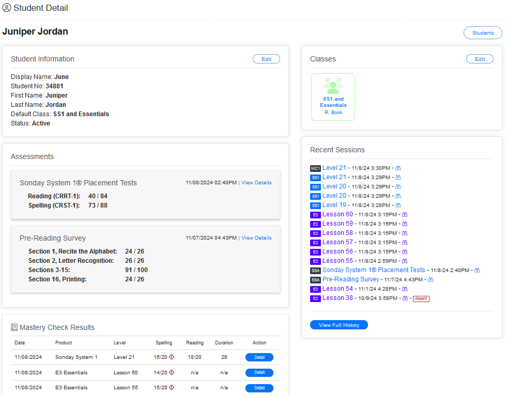View Details of Sonday Placement Tests assessment
Viewport: 507px width, 396px height.
[256, 183]
